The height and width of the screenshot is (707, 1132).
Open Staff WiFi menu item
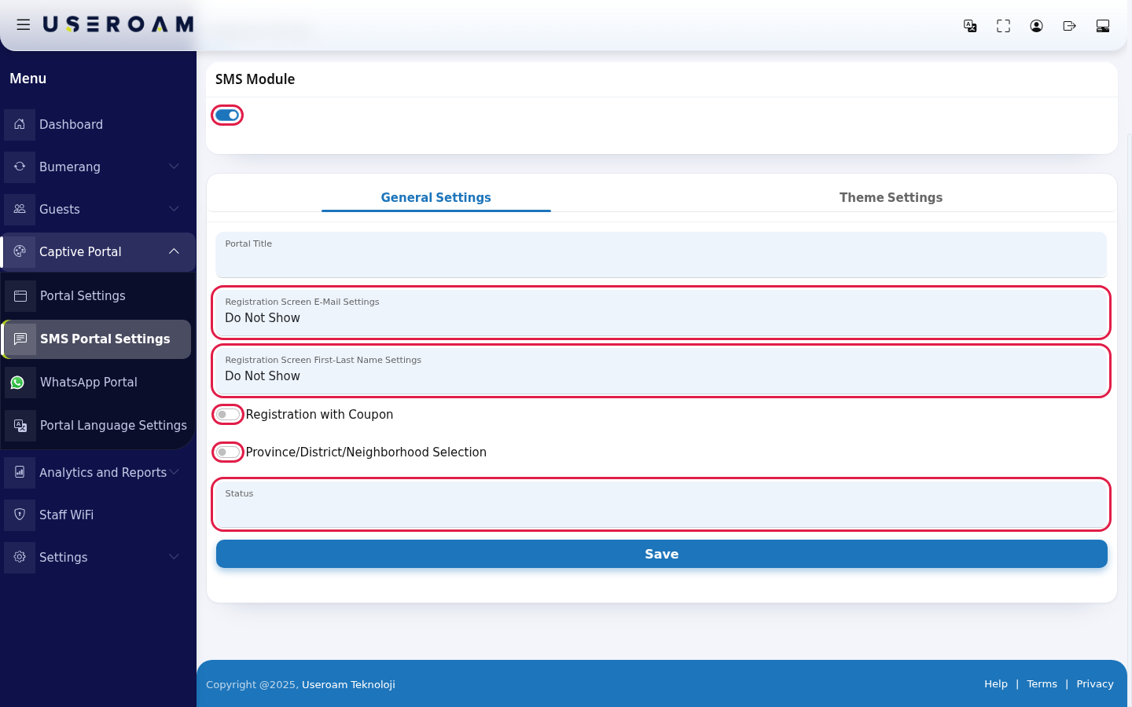(x=97, y=515)
